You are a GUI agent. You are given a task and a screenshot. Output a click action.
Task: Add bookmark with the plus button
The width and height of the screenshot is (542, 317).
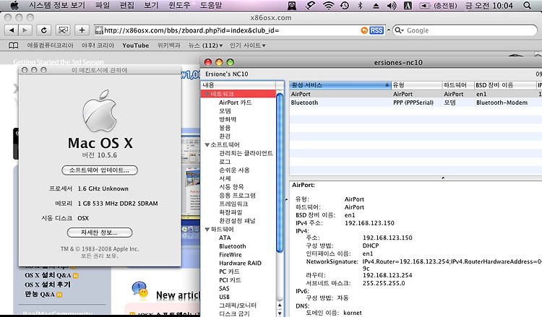[x=82, y=30]
